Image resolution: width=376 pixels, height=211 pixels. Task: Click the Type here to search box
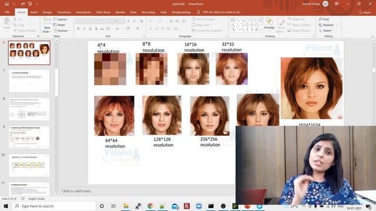click(54, 206)
